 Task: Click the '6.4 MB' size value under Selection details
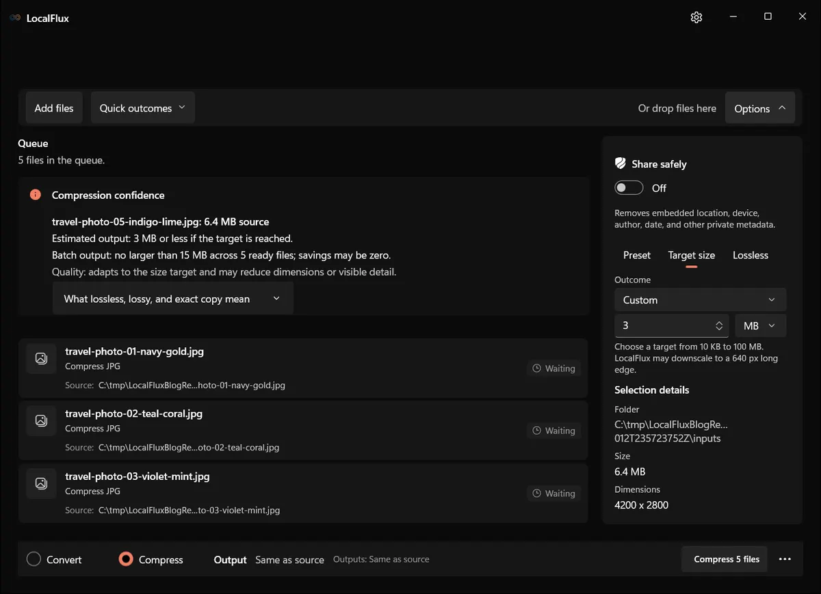[x=630, y=472]
